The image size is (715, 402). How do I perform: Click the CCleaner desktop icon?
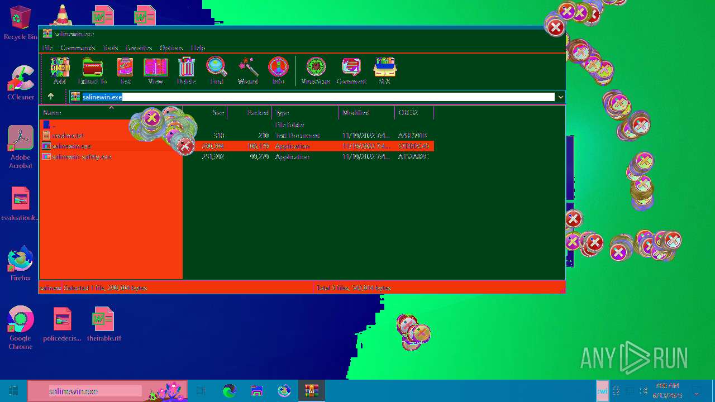(x=21, y=83)
